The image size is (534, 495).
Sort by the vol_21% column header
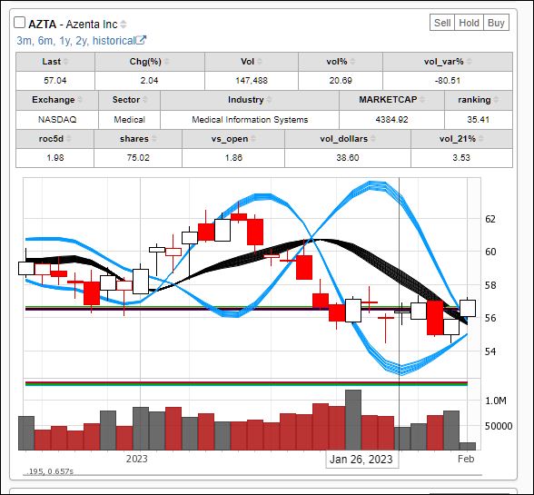[461, 139]
